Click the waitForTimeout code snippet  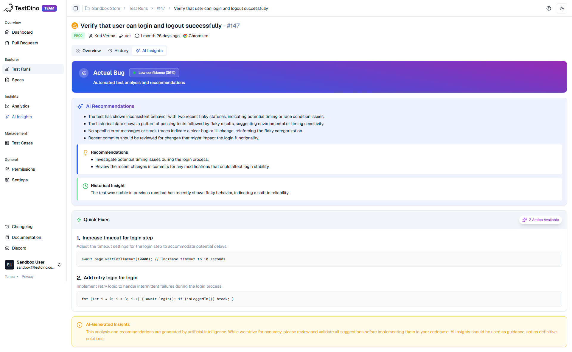tap(153, 259)
